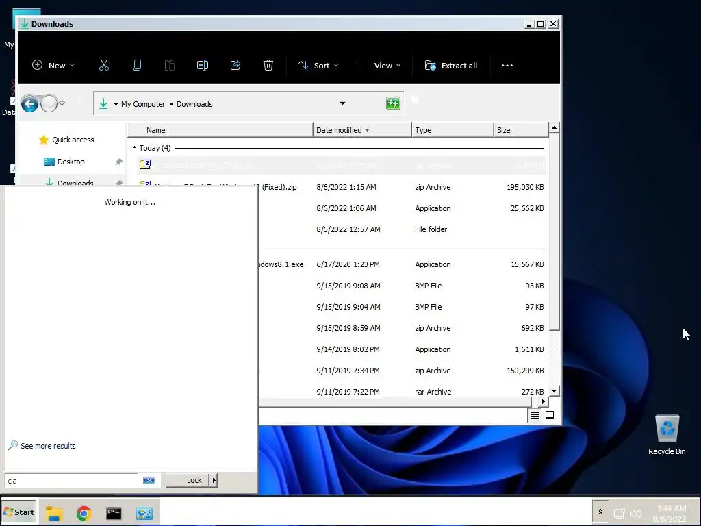Click the network icon in system tray
The width and height of the screenshot is (701, 526).
click(x=619, y=514)
